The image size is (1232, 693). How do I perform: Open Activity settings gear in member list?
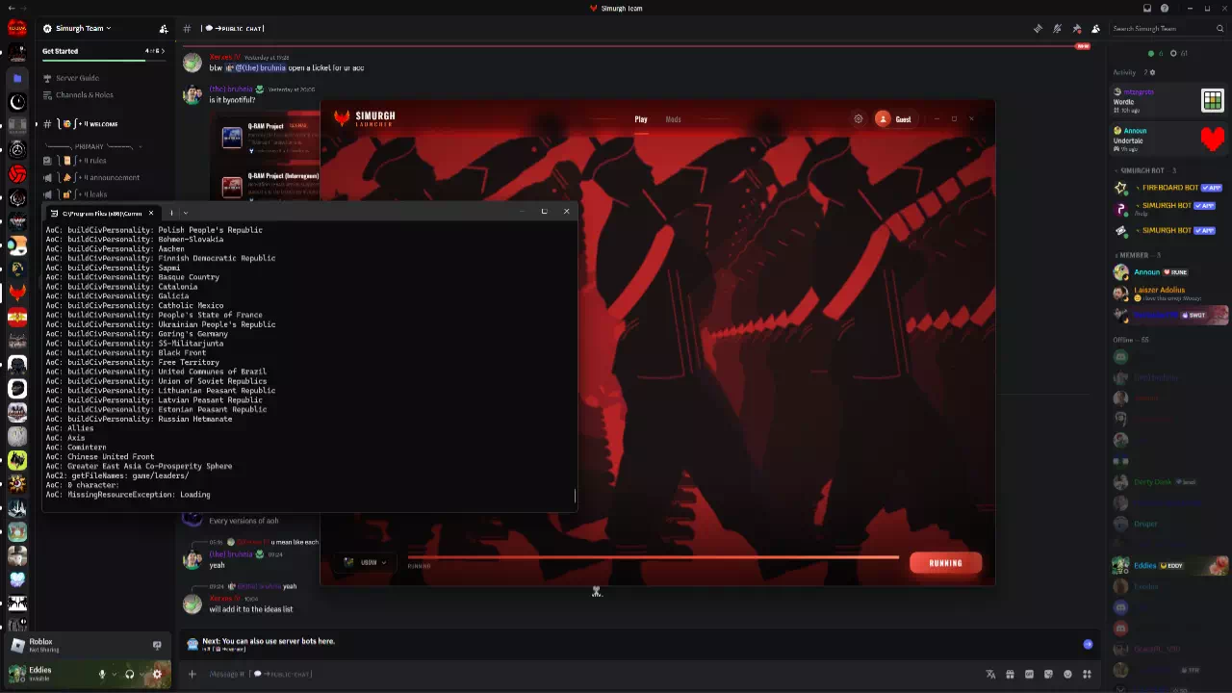[x=1152, y=72]
